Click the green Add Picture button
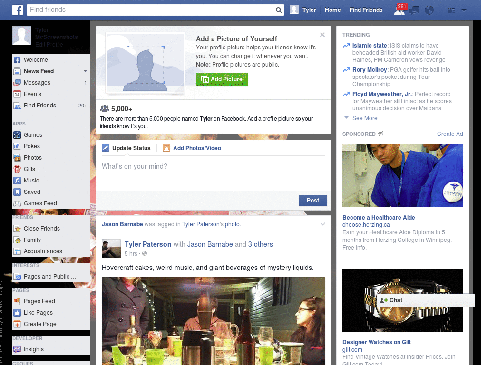487x365 pixels. (222, 79)
